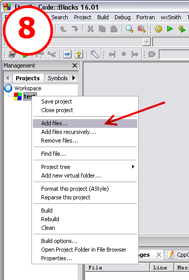Click the Replace magnifier icon
Viewport: 189px width, 280px height.
click(141, 29)
